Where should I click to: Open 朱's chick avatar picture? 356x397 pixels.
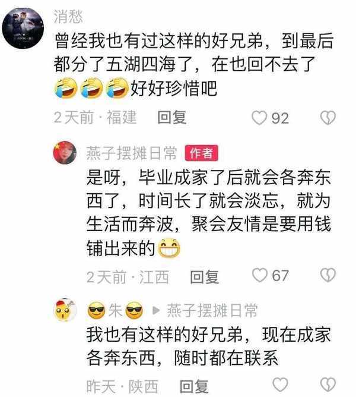pyautogui.click(x=65, y=310)
